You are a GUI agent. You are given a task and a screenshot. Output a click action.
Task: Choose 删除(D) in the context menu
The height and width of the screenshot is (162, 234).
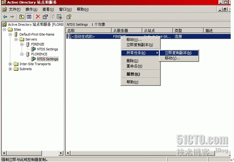(x=140, y=61)
